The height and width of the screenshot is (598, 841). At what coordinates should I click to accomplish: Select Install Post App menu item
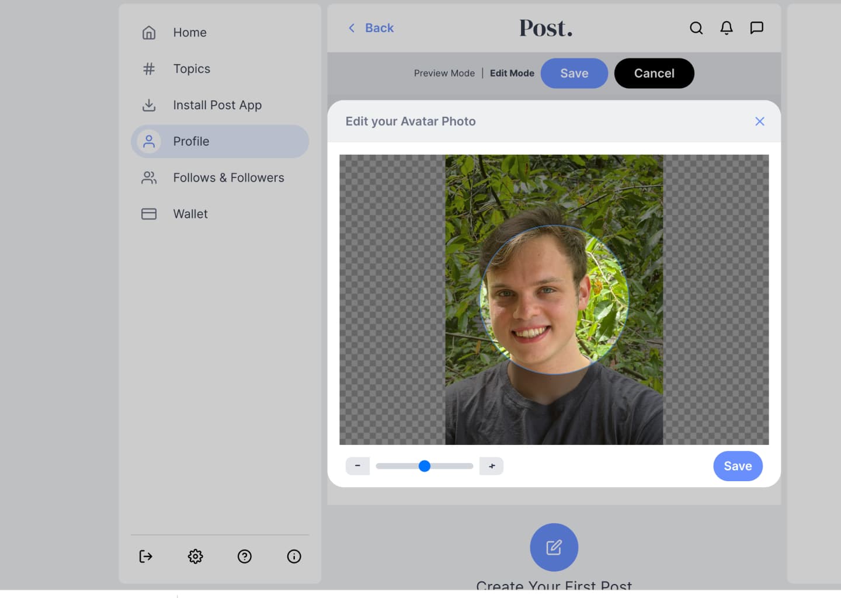[x=217, y=105]
